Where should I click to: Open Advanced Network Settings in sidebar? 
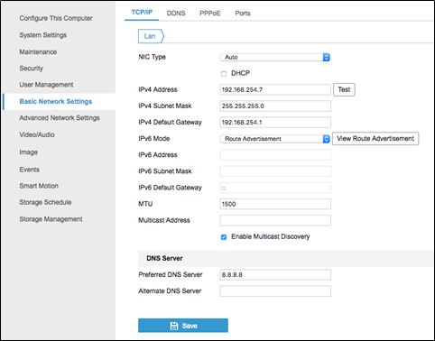(60, 118)
